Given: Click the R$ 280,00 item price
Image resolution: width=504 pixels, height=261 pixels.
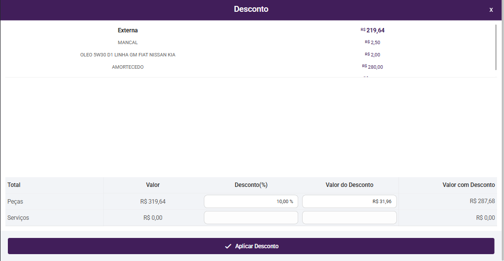Looking at the screenshot, I should click(x=373, y=67).
